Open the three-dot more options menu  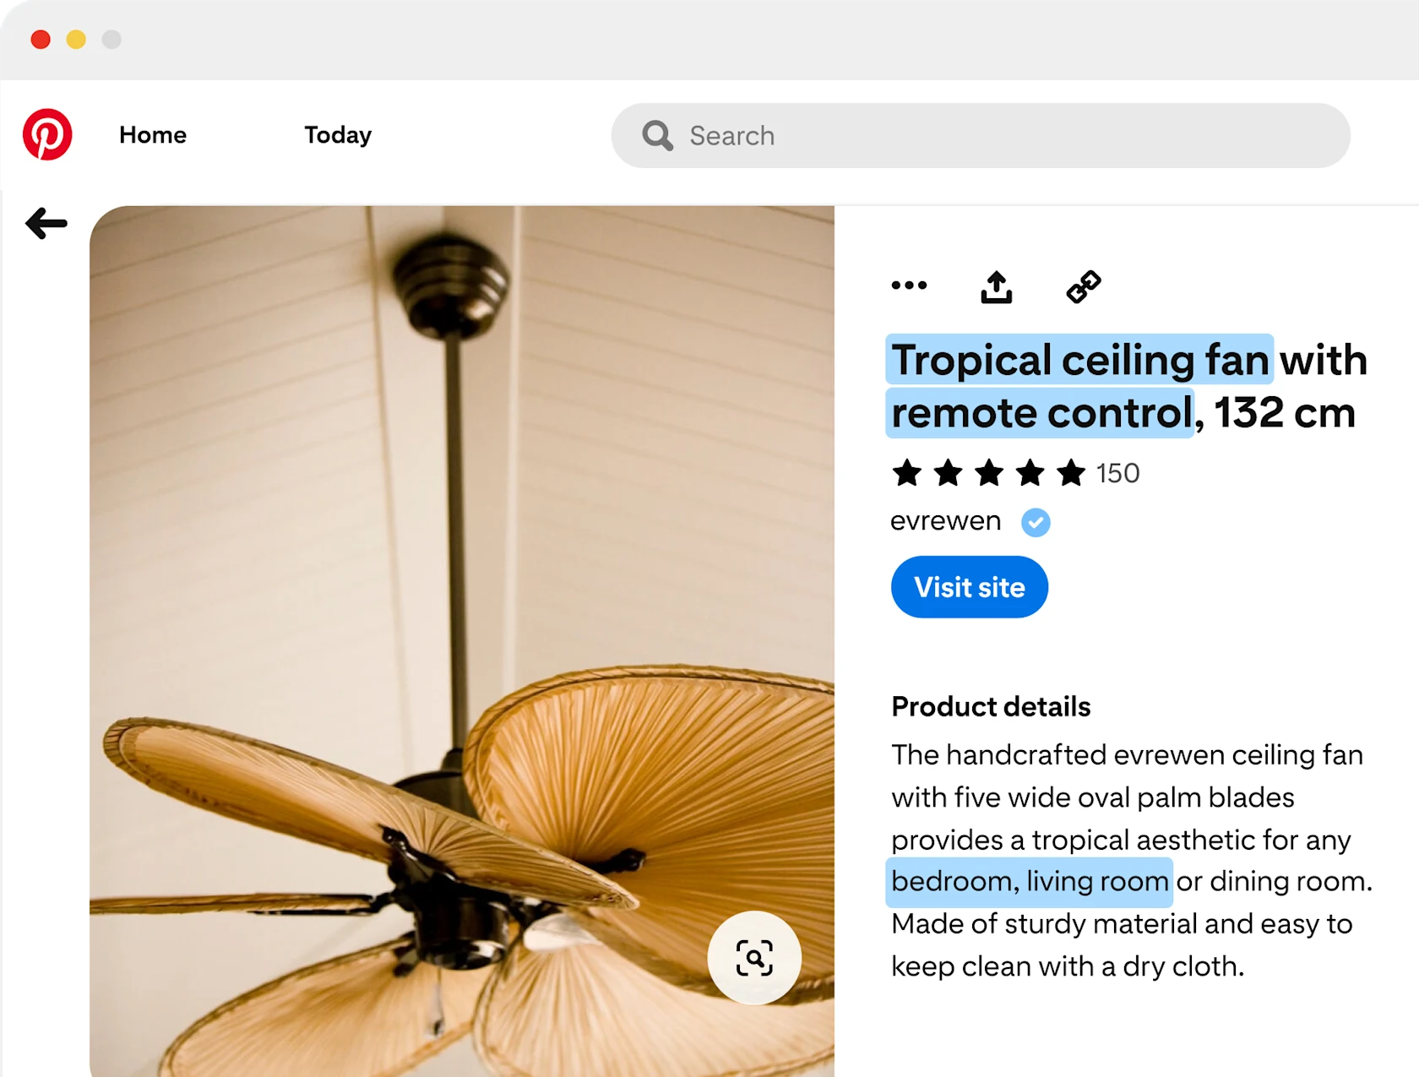tap(909, 286)
